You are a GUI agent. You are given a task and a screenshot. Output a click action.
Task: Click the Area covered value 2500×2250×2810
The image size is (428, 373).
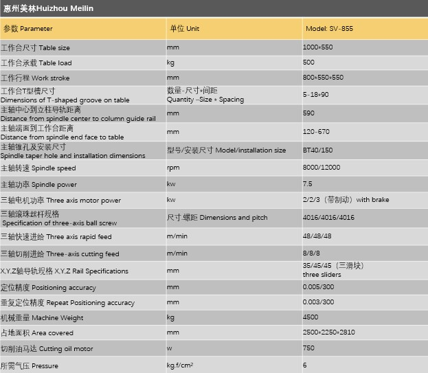pyautogui.click(x=328, y=333)
